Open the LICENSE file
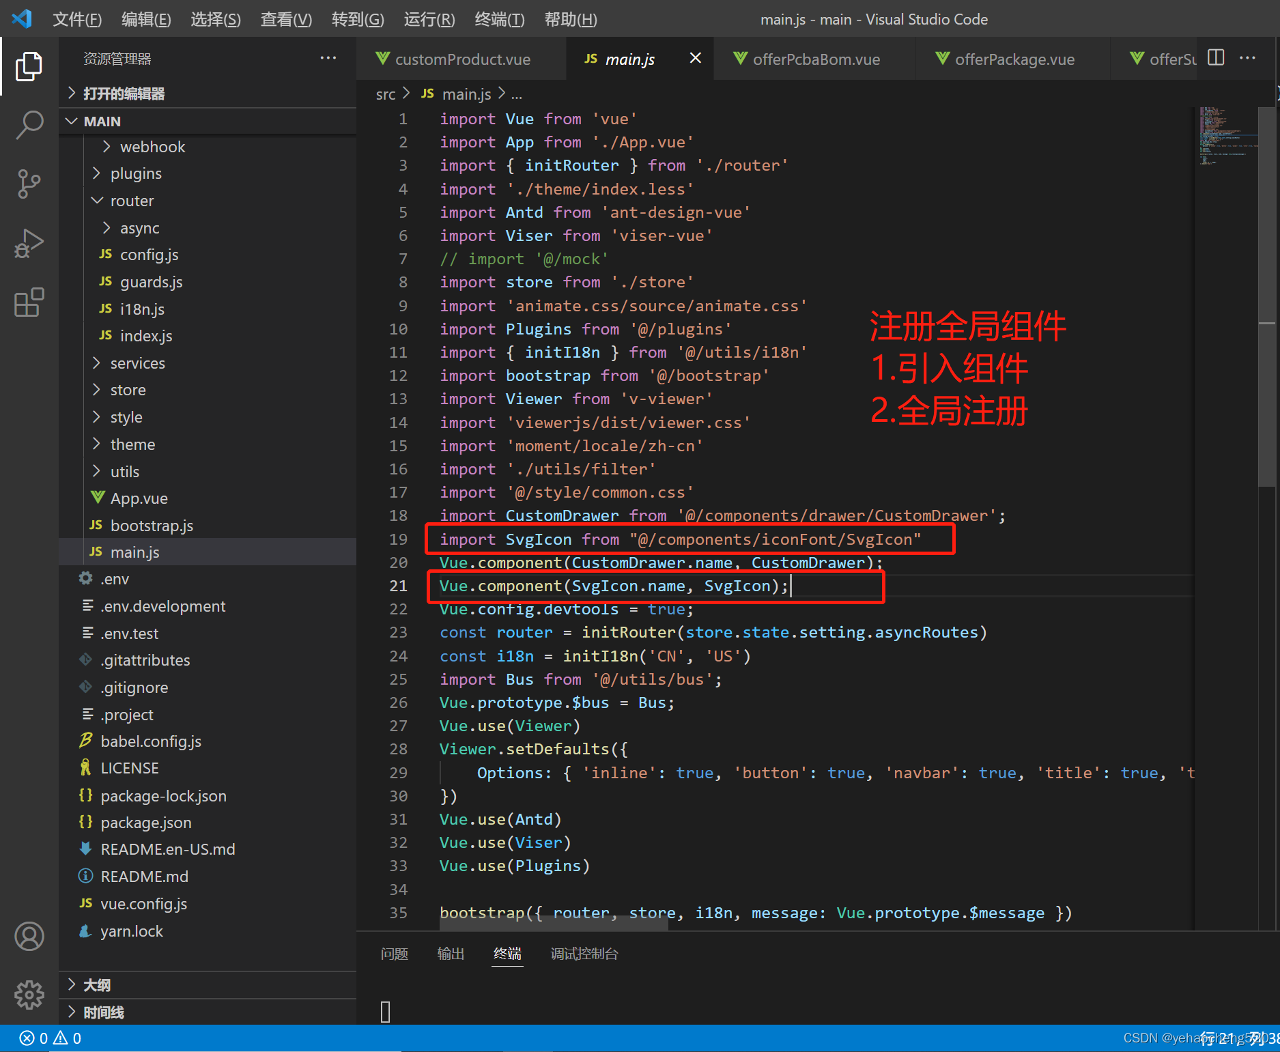 pyautogui.click(x=130, y=768)
